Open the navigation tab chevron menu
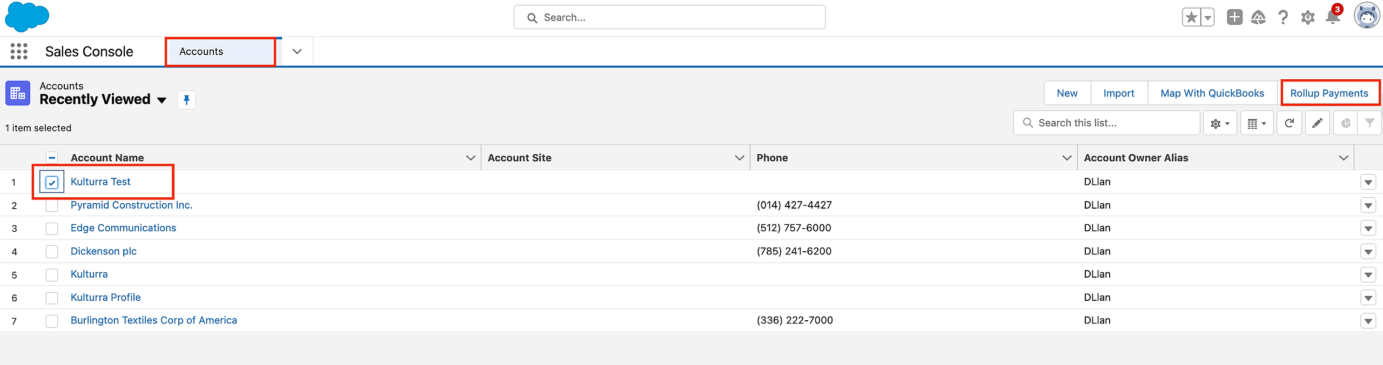 click(x=297, y=52)
